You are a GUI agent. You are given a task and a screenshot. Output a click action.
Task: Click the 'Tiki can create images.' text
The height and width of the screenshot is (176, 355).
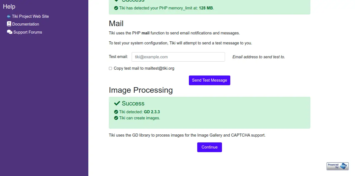pos(139,118)
